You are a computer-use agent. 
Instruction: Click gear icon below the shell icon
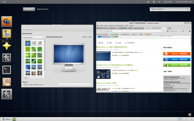pos(7,94)
